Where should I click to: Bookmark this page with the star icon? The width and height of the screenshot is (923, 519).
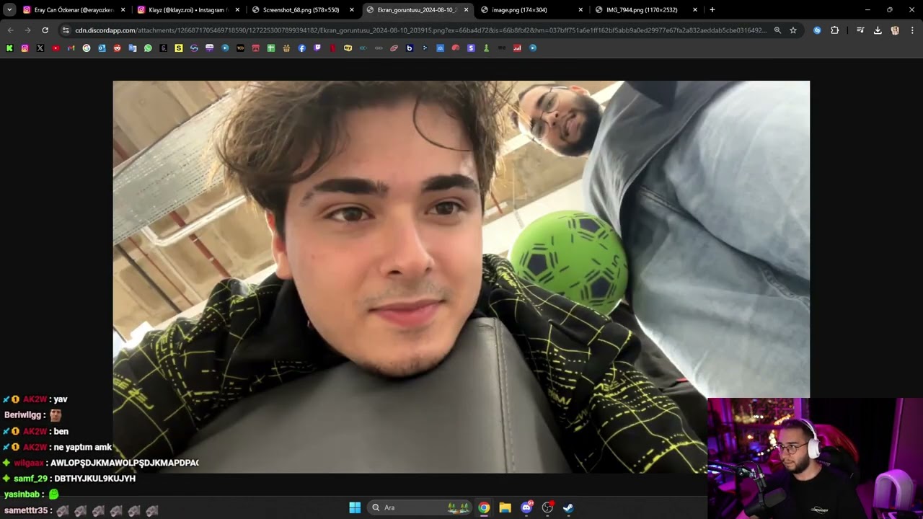(793, 30)
